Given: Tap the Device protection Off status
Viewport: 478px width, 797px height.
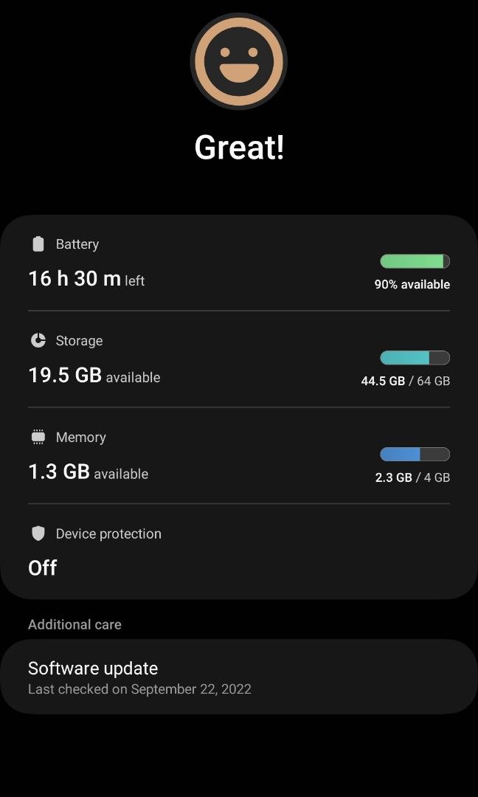Looking at the screenshot, I should coord(43,567).
